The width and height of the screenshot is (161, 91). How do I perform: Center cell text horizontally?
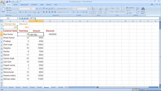pos(47,12)
